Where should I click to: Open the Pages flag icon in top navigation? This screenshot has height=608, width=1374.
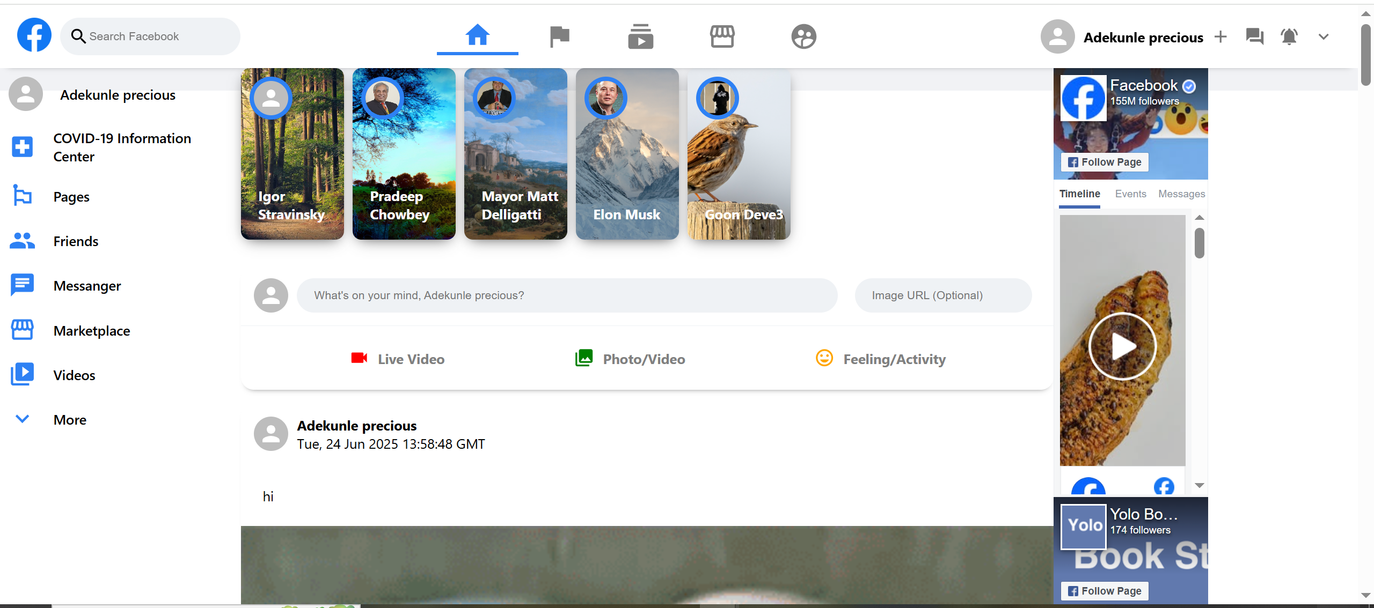click(559, 36)
